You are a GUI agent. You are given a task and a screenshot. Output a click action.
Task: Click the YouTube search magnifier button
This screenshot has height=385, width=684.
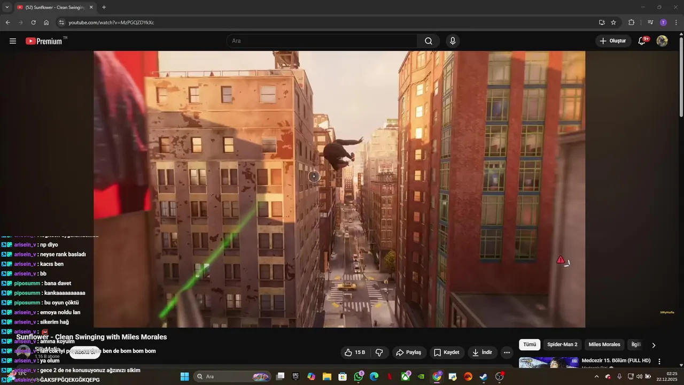point(429,41)
